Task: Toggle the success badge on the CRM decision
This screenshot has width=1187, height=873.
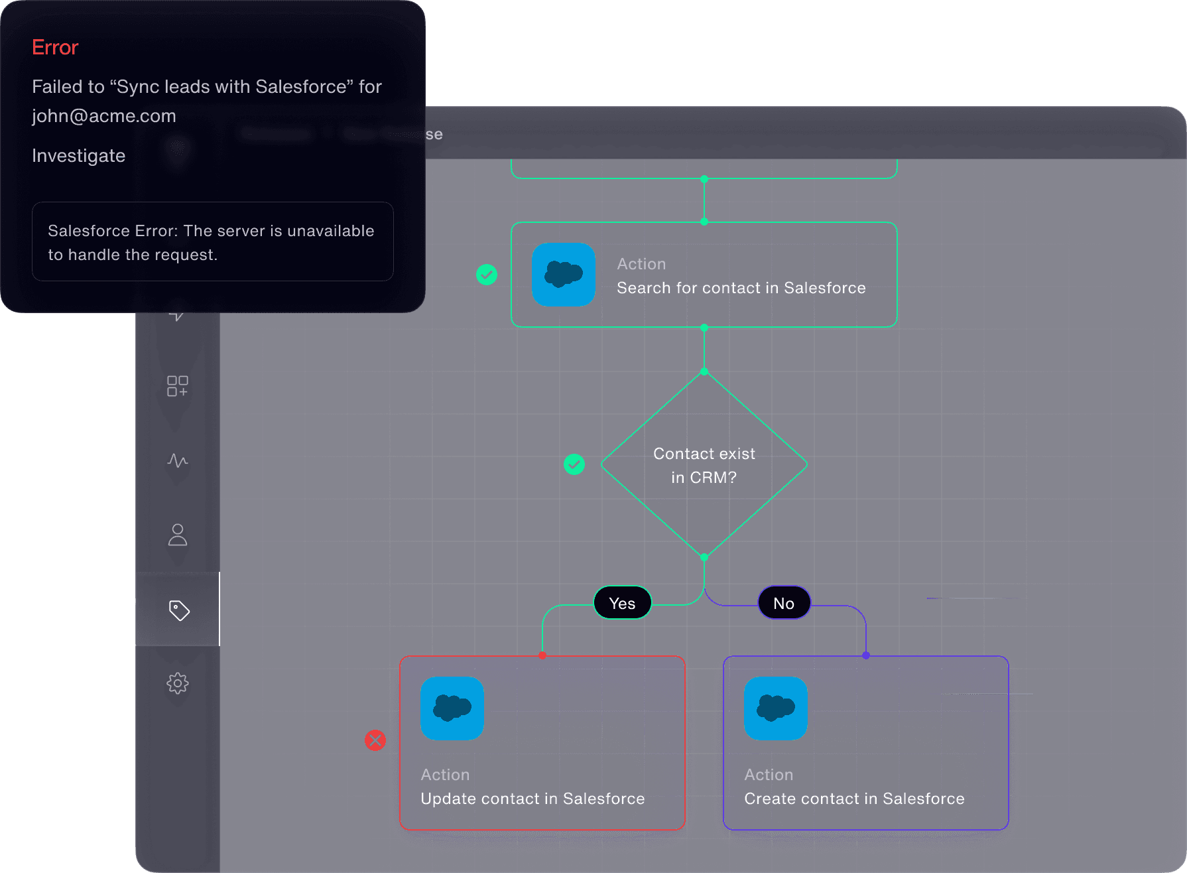Action: 574,464
